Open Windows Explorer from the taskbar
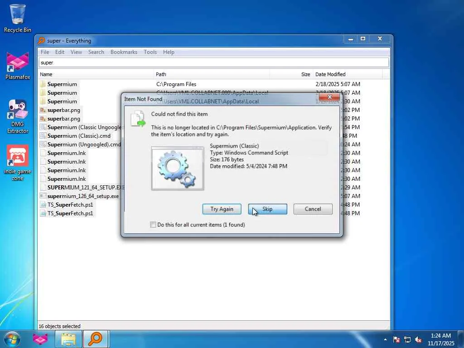This screenshot has width=464, height=348. point(68,339)
